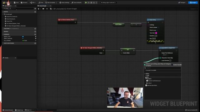Open Class Defaults

click(76, 2)
